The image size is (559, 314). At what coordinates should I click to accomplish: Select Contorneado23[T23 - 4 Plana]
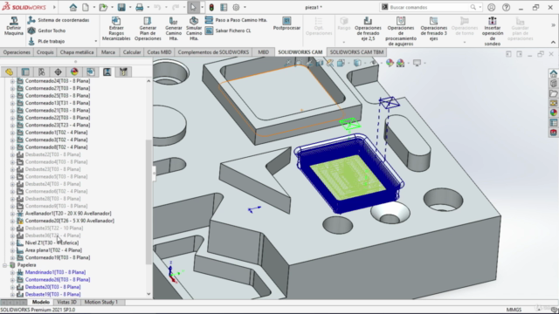click(58, 126)
